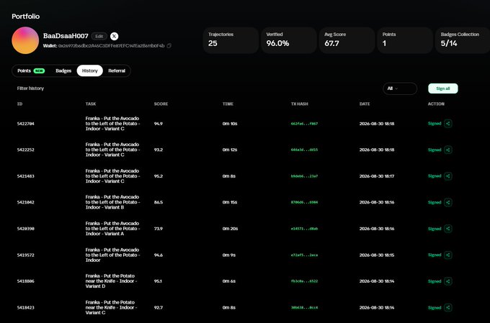Open transaction hash 8706d6...6984

tap(304, 202)
